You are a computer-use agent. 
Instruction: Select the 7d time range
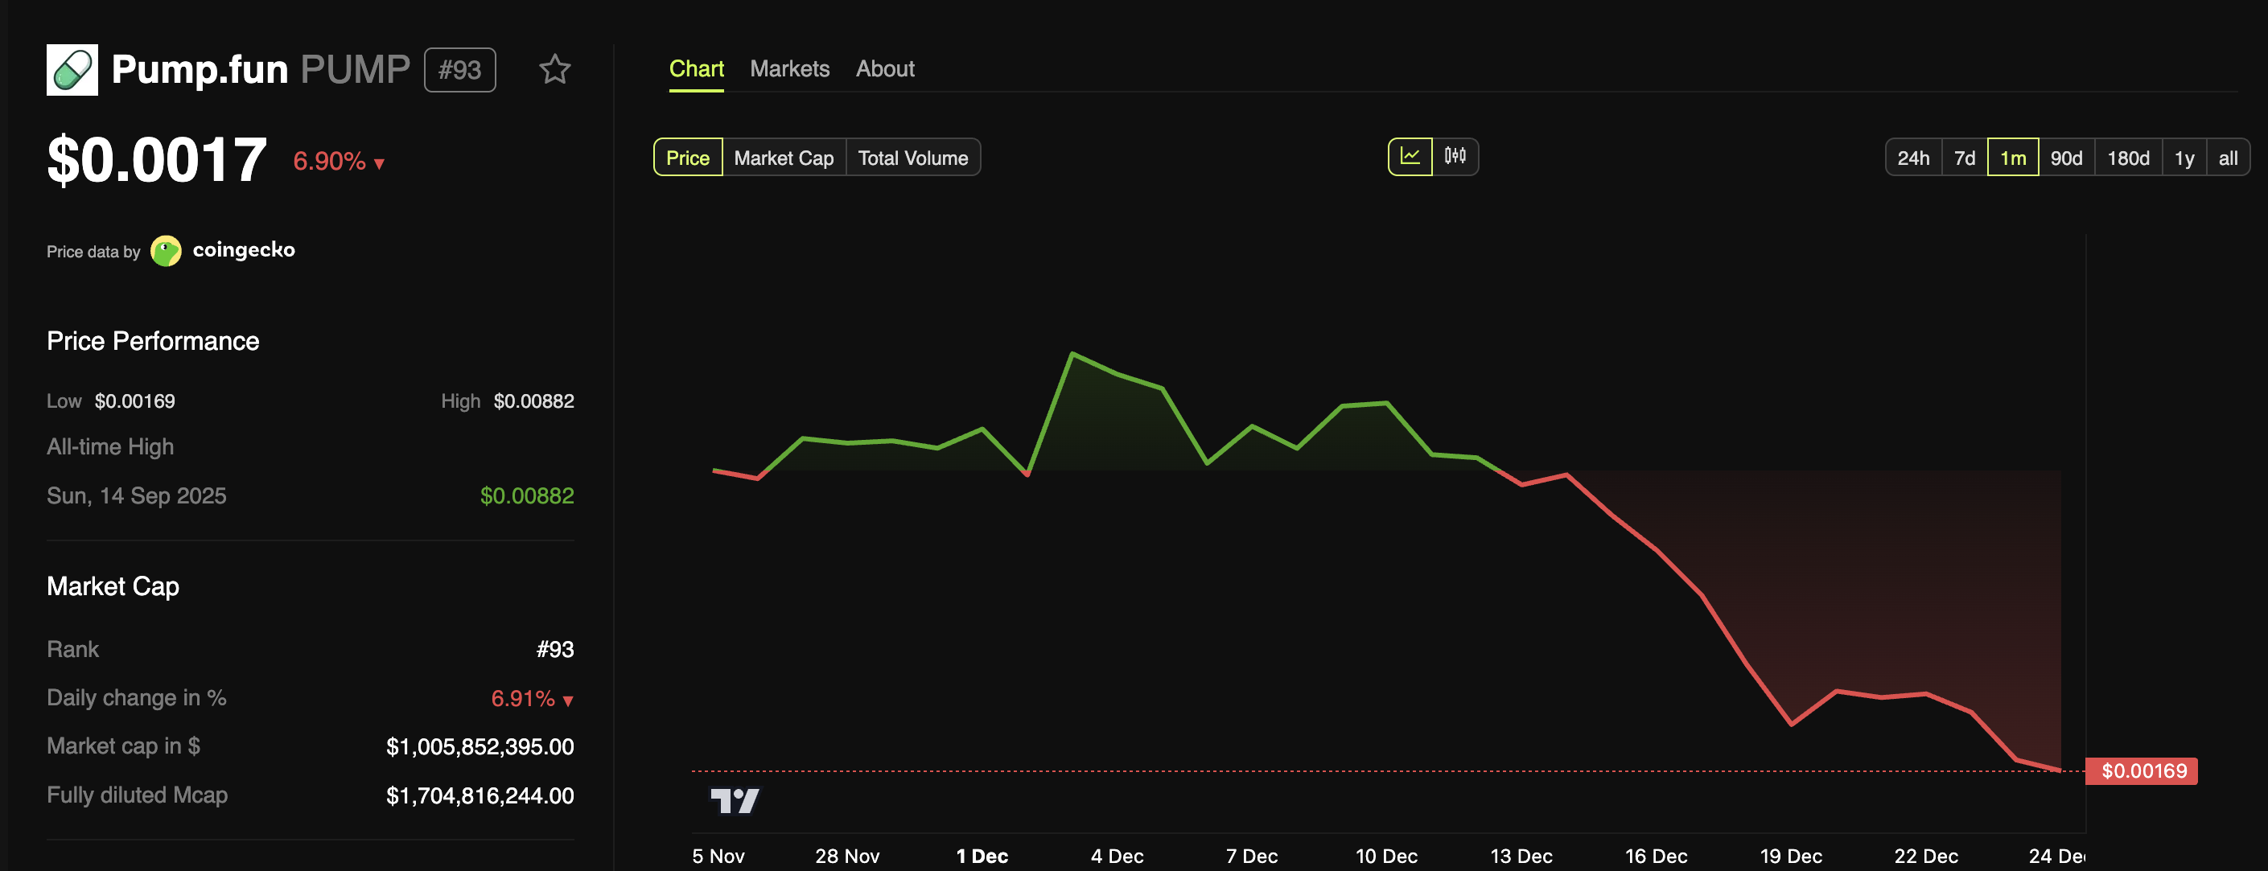1964,157
